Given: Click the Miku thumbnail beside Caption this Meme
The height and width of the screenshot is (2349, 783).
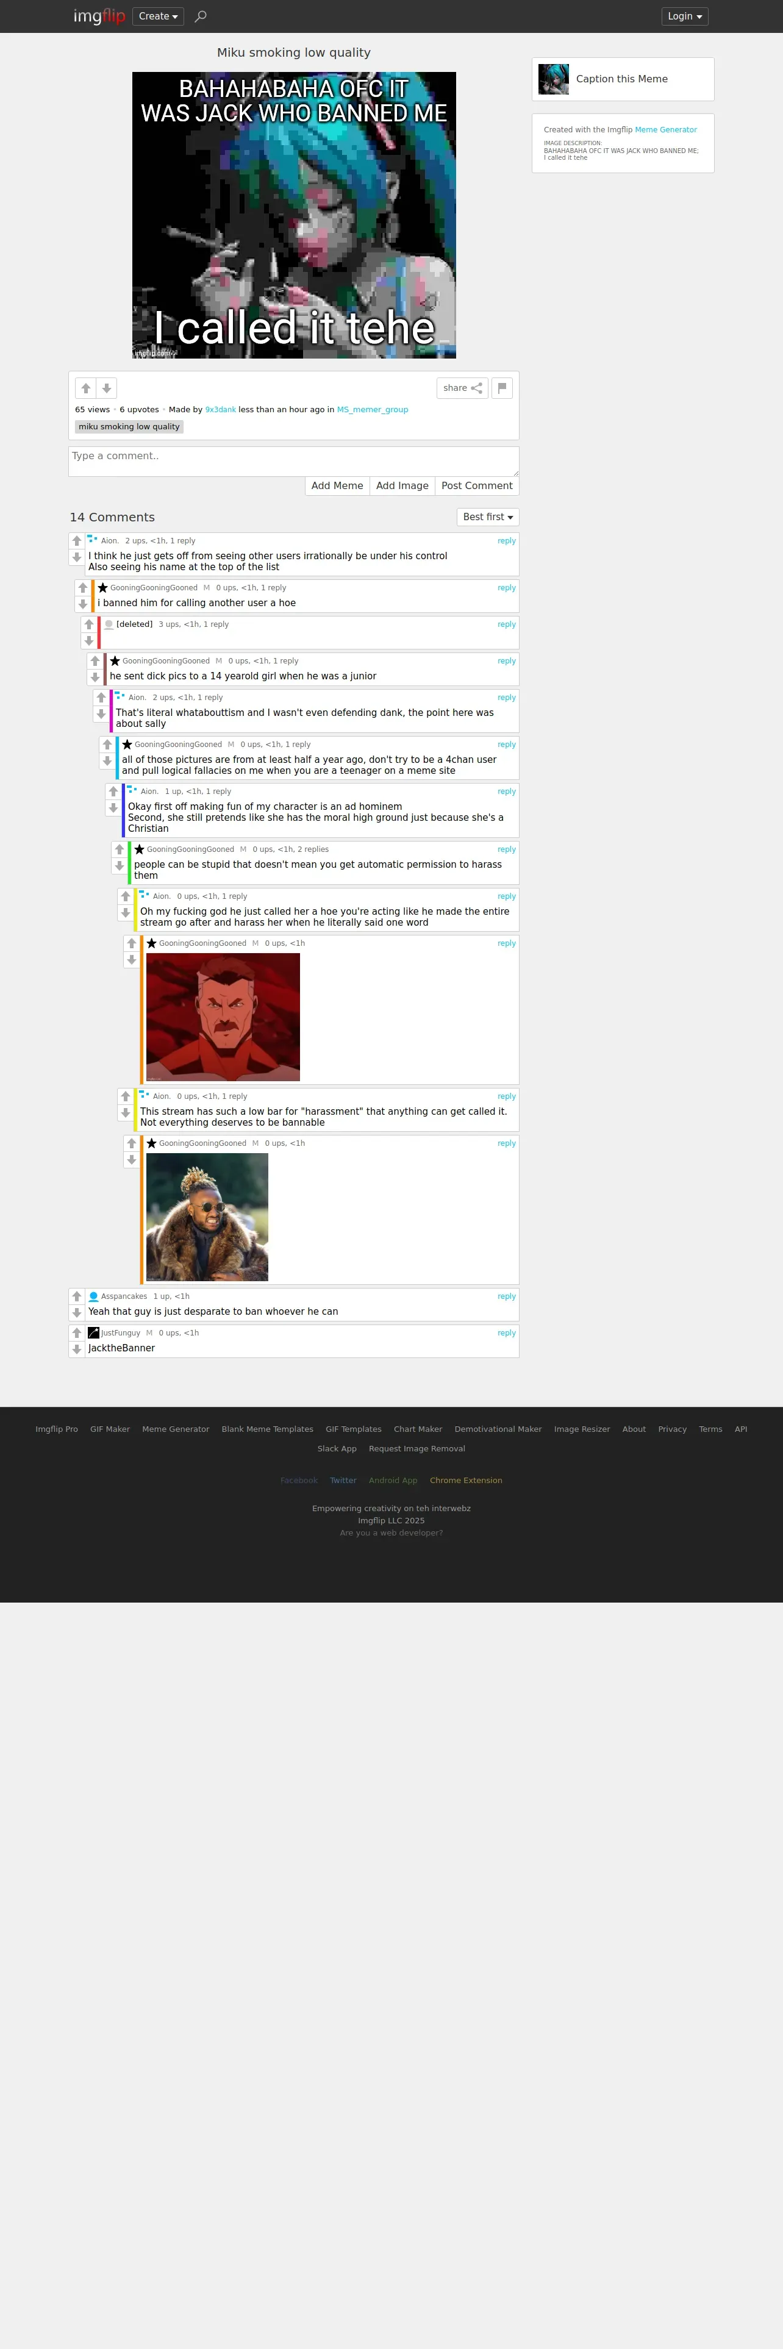Looking at the screenshot, I should pyautogui.click(x=553, y=79).
